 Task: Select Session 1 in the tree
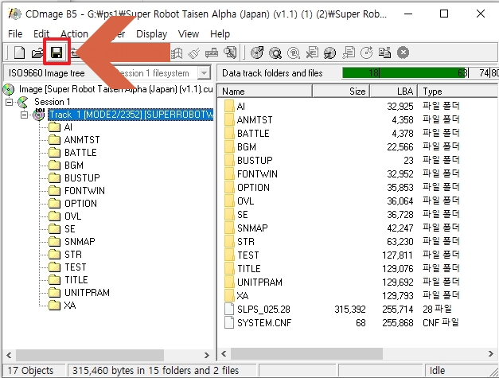(53, 102)
